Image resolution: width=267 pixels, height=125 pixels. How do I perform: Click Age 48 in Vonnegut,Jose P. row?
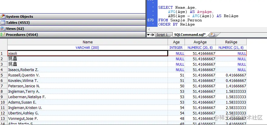click(176, 118)
